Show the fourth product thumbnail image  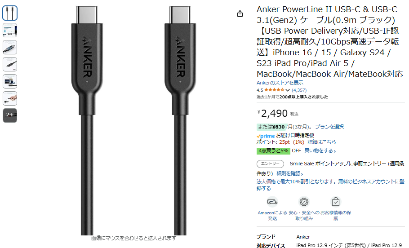point(10,64)
